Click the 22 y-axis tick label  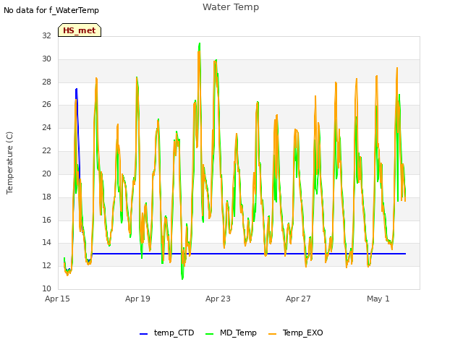coord(46,150)
